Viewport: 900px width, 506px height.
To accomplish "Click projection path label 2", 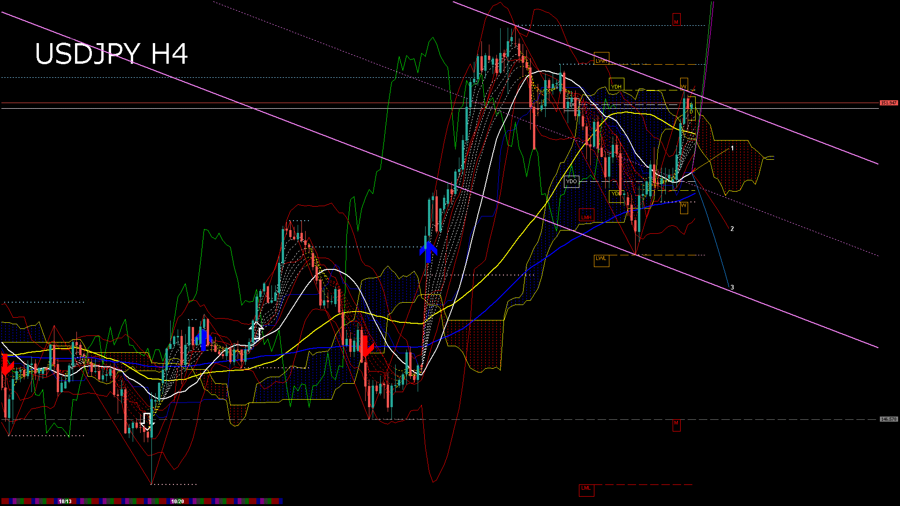I will coord(732,229).
